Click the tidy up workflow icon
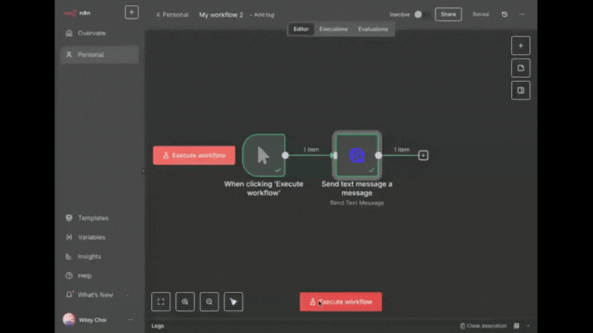 click(x=233, y=301)
